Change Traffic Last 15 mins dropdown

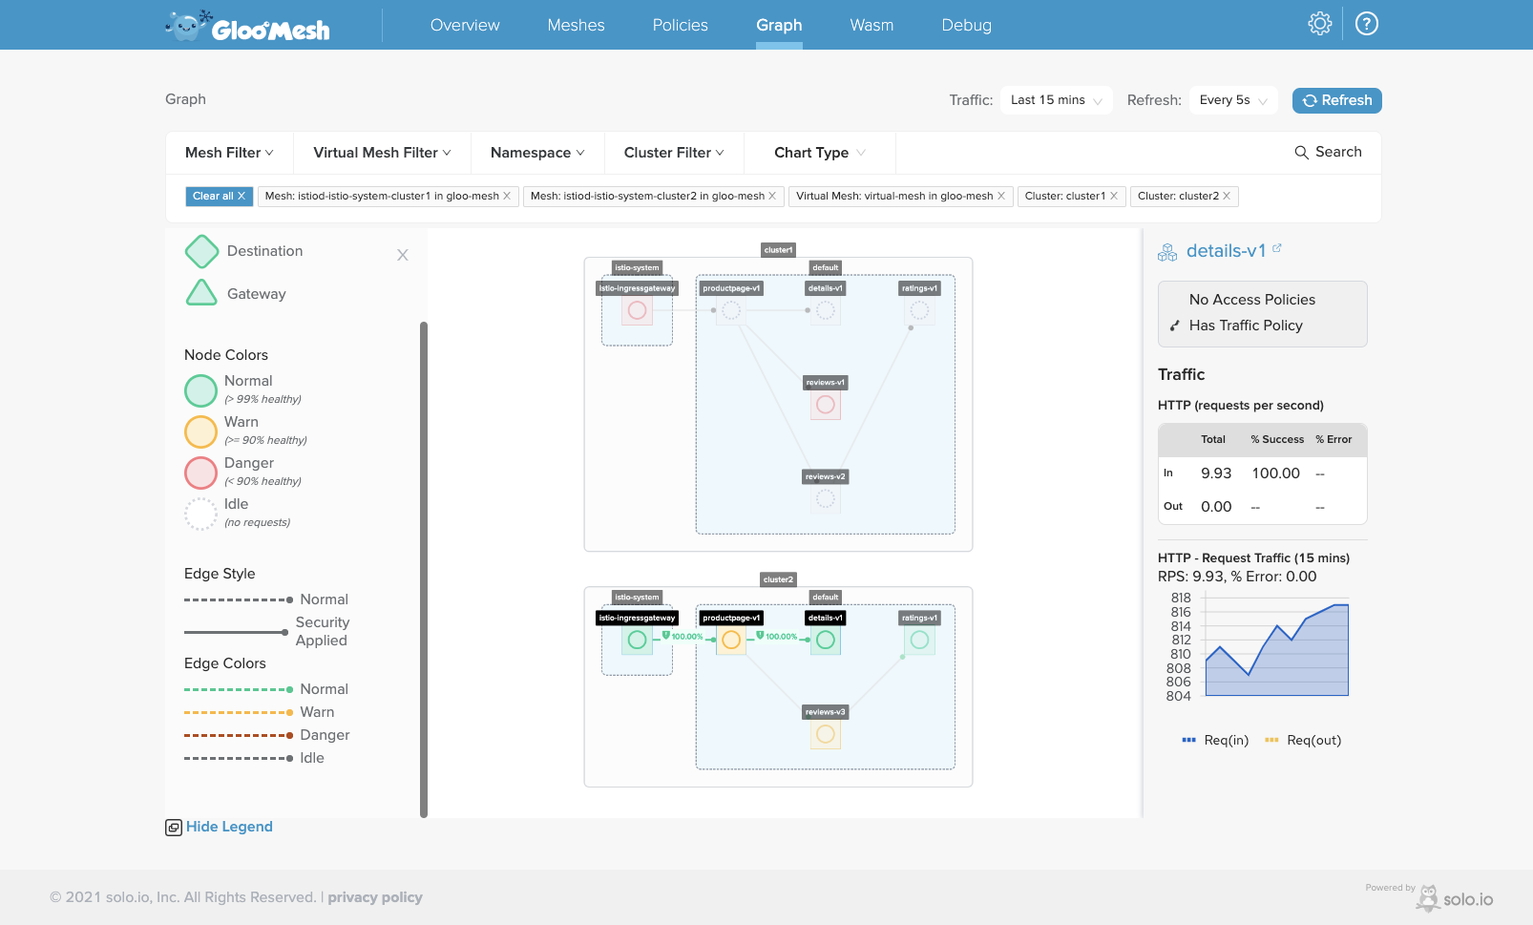[1057, 100]
